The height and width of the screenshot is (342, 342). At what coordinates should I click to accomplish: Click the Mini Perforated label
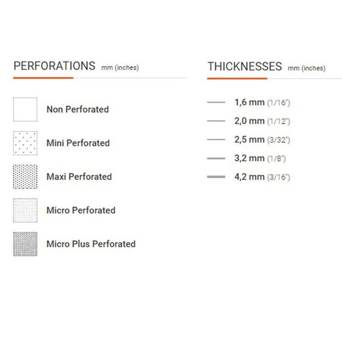pyautogui.click(x=78, y=143)
